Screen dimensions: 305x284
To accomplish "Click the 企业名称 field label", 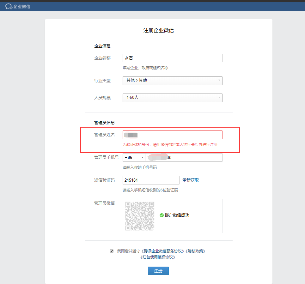I will [102, 58].
